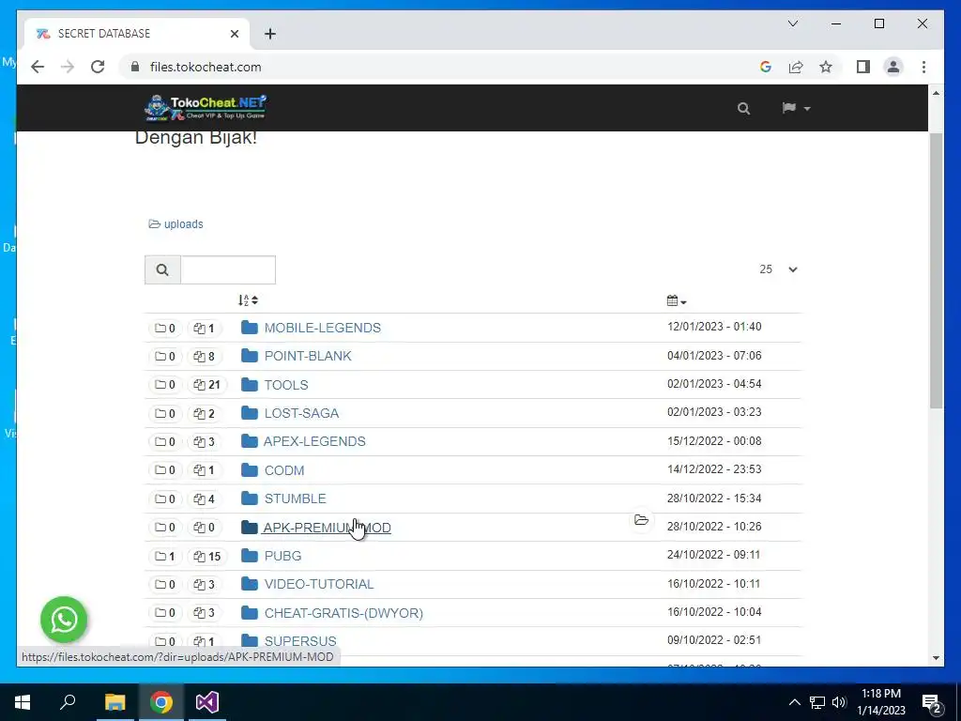The width and height of the screenshot is (961, 721).
Task: Open the SUPERSUS folder link
Action: click(300, 641)
